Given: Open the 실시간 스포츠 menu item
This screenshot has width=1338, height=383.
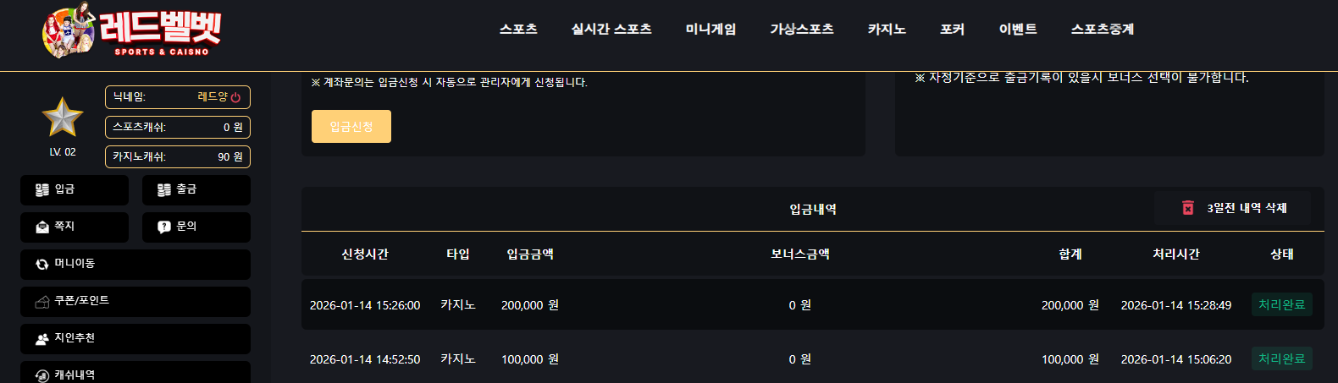Looking at the screenshot, I should (x=611, y=29).
